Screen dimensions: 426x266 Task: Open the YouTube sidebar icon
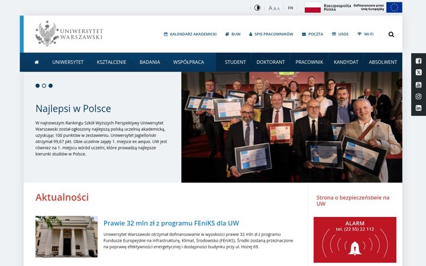(x=418, y=85)
